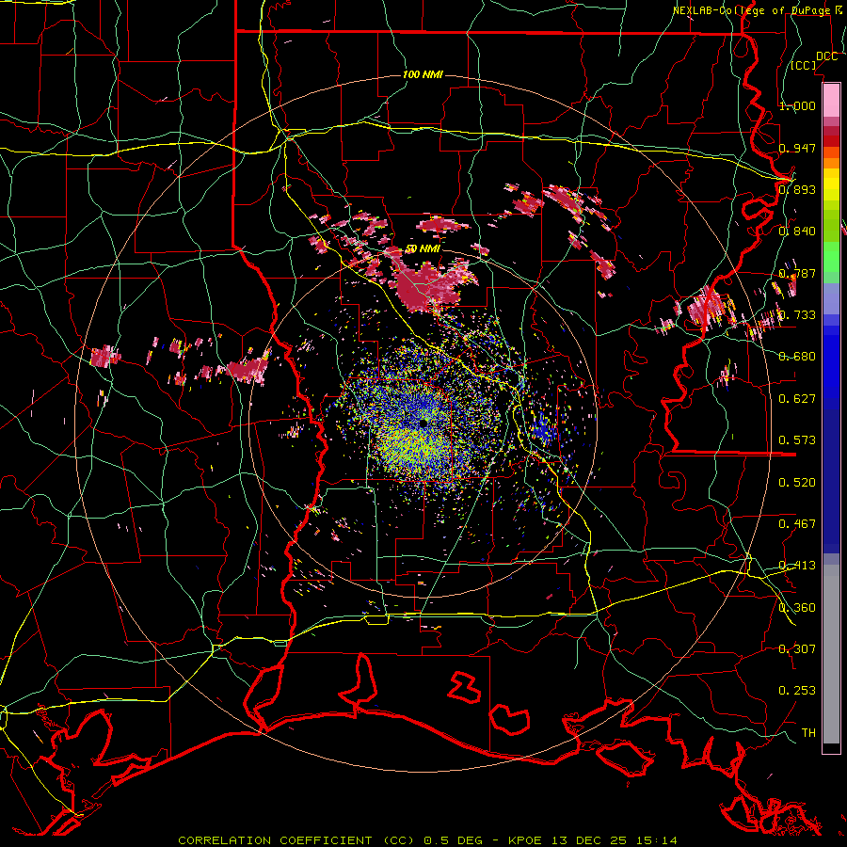
Task: Select the 0.680 scale value
Action: click(x=797, y=357)
